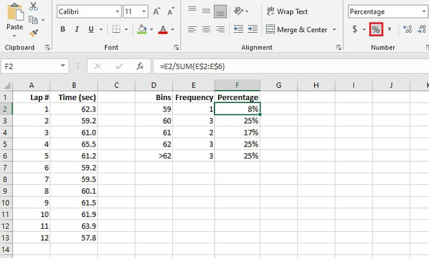
Task: Click cell containing 17%
Action: pos(237,132)
